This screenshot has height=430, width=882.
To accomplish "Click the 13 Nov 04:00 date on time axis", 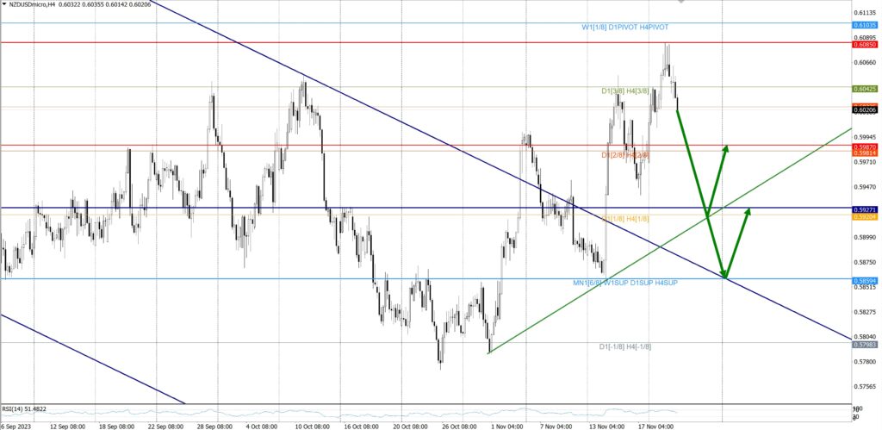I will (x=606, y=426).
